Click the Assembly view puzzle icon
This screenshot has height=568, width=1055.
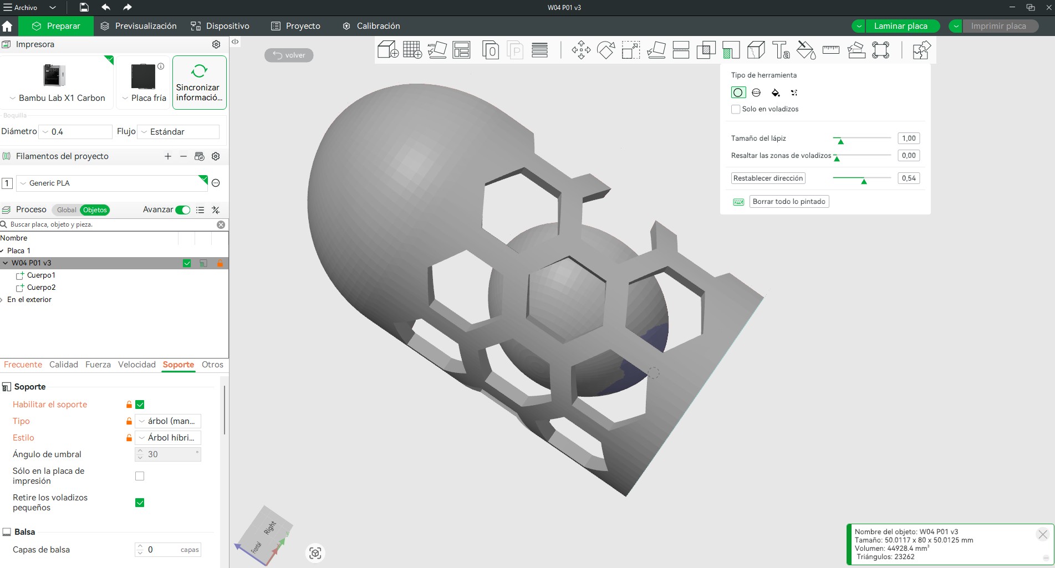click(x=921, y=50)
